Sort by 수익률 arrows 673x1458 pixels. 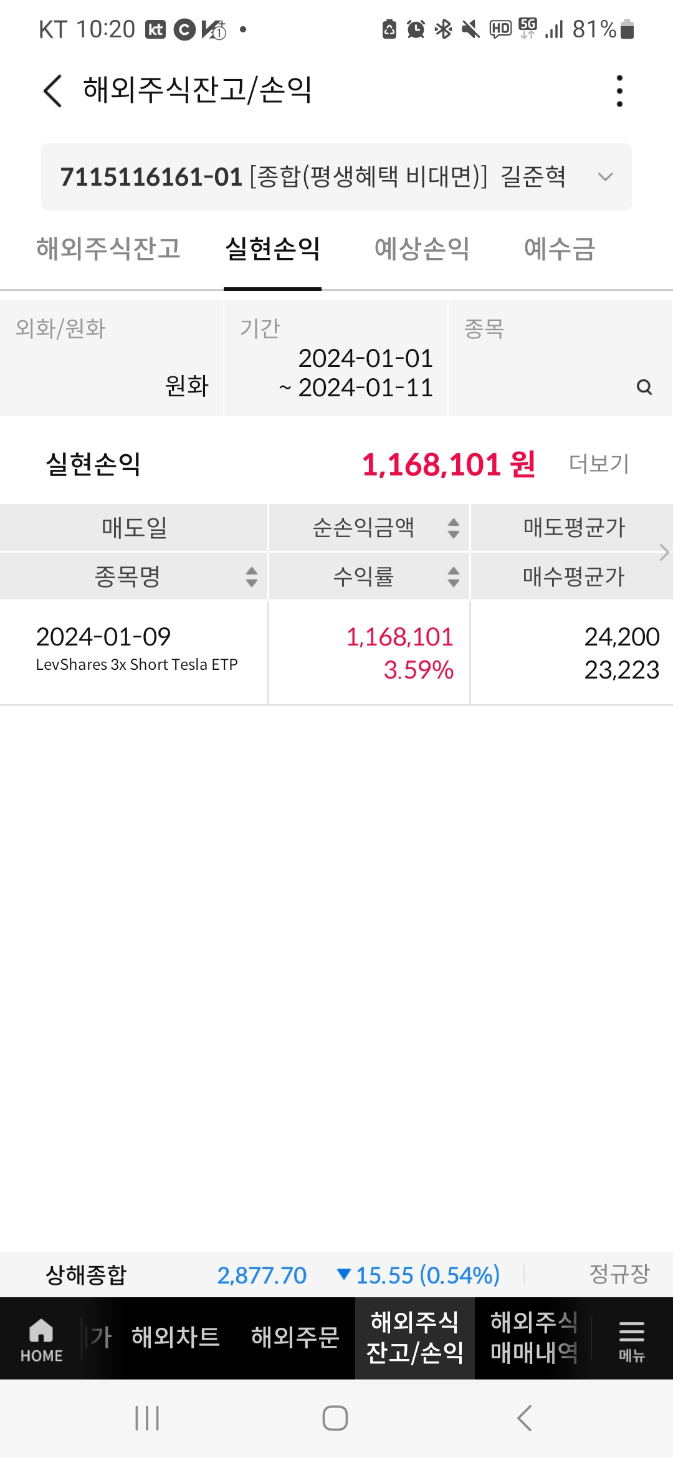click(x=454, y=577)
